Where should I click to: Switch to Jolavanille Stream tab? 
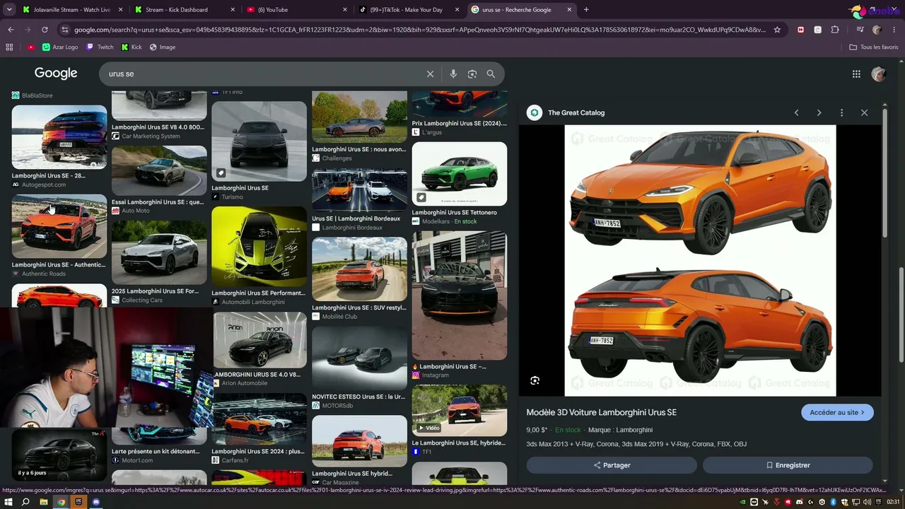coord(72,10)
